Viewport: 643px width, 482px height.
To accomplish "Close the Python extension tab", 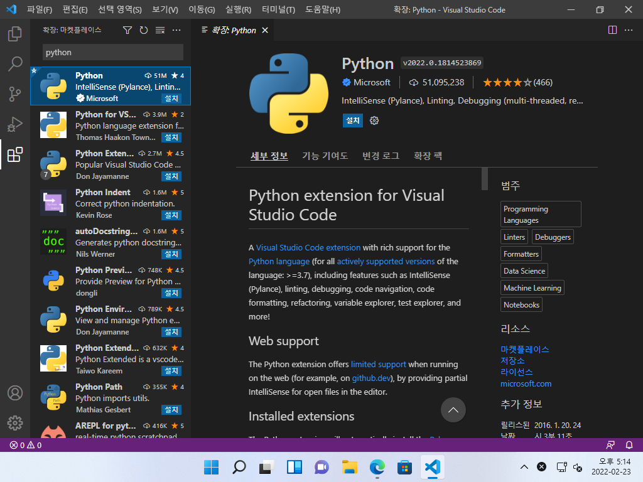I will pos(265,30).
